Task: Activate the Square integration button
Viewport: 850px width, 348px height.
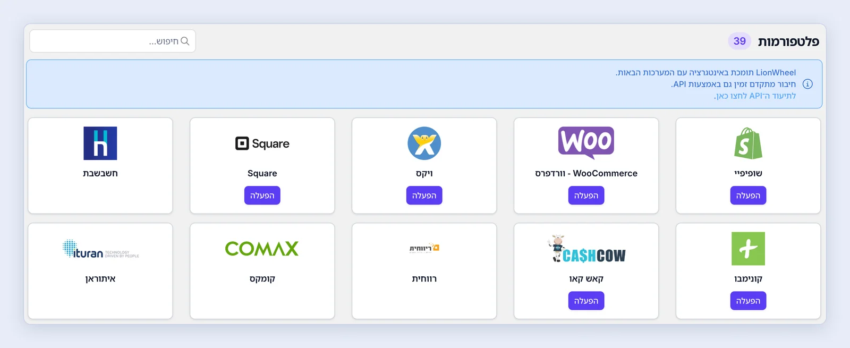Action: (x=262, y=196)
